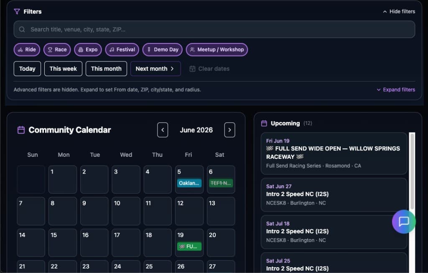Screen dimensions: 428x273
Task: Go to previous month in calendar
Action: pyautogui.click(x=163, y=130)
